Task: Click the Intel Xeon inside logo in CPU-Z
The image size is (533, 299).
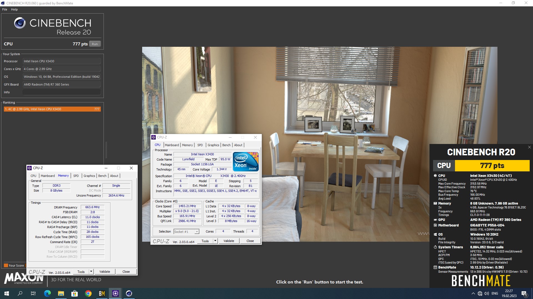Action: tap(246, 162)
